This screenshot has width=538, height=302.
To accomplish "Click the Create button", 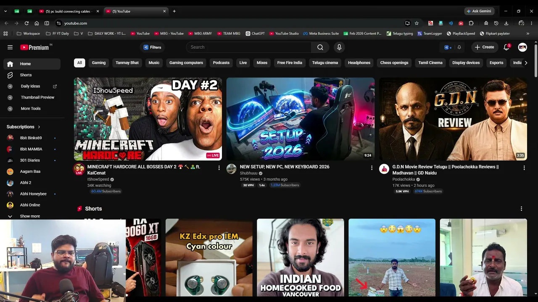I will coord(484,47).
